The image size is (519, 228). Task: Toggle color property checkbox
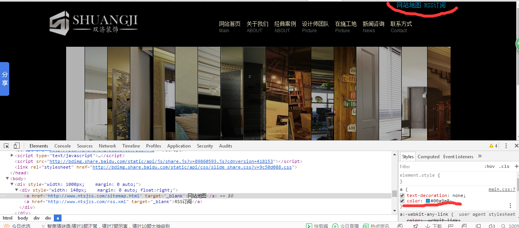click(402, 201)
